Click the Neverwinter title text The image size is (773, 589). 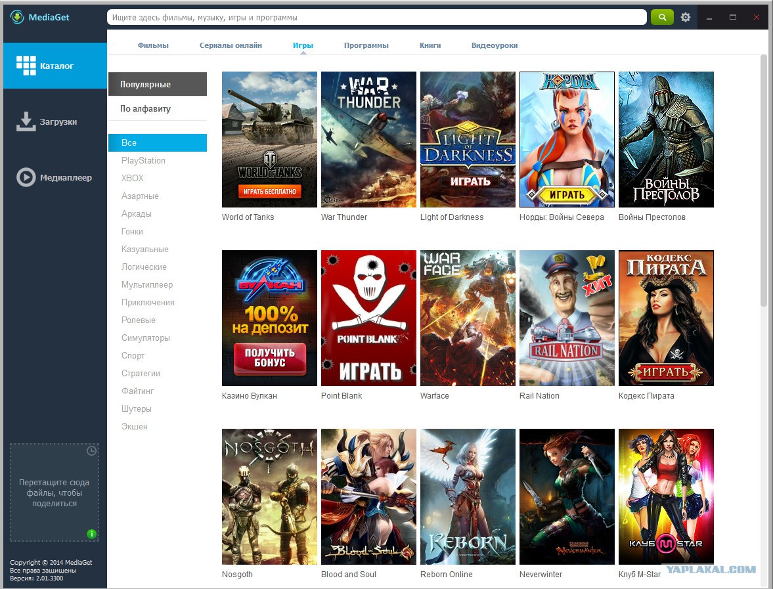[x=541, y=575]
